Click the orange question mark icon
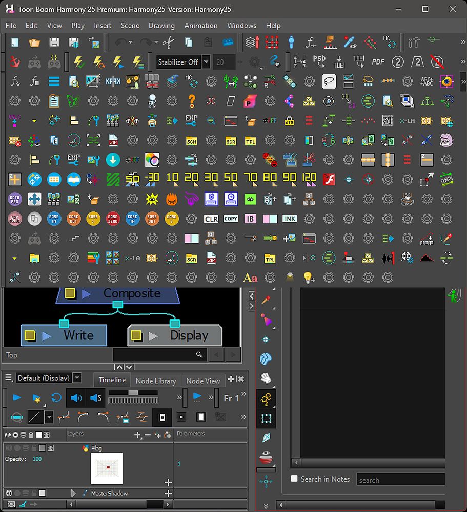Screen dimensions: 467x512 (x=192, y=101)
